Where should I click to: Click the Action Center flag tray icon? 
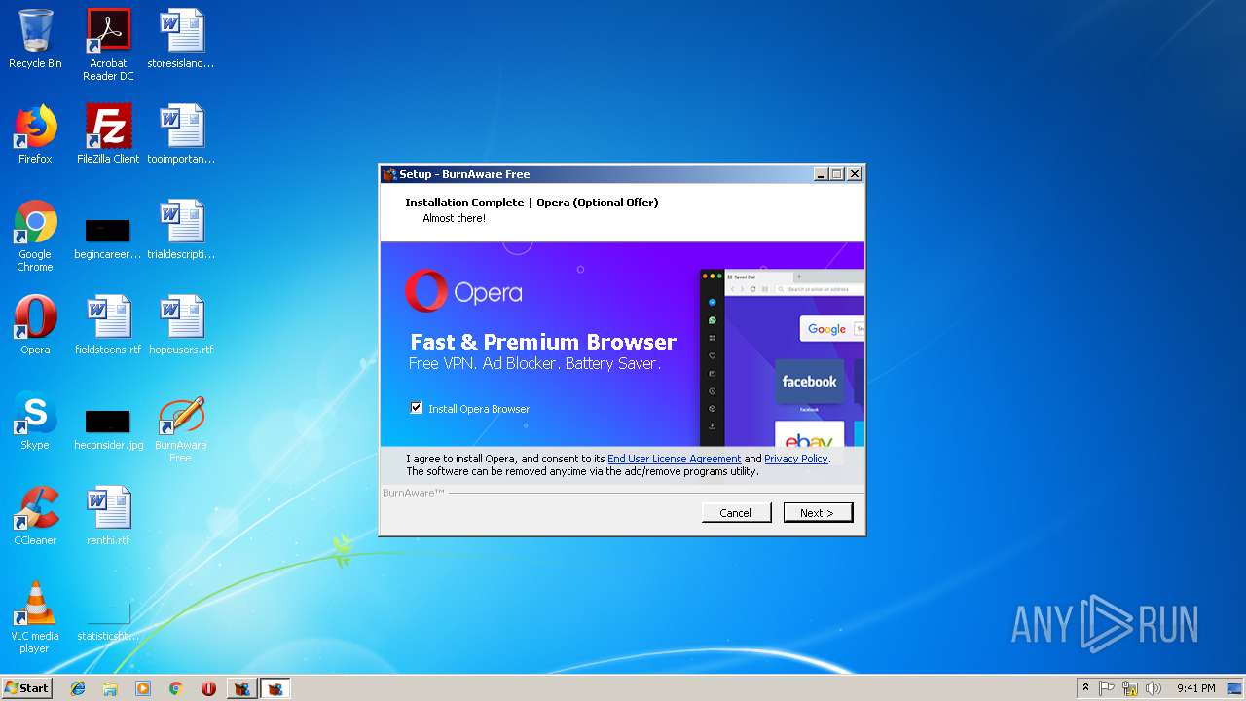point(1108,688)
